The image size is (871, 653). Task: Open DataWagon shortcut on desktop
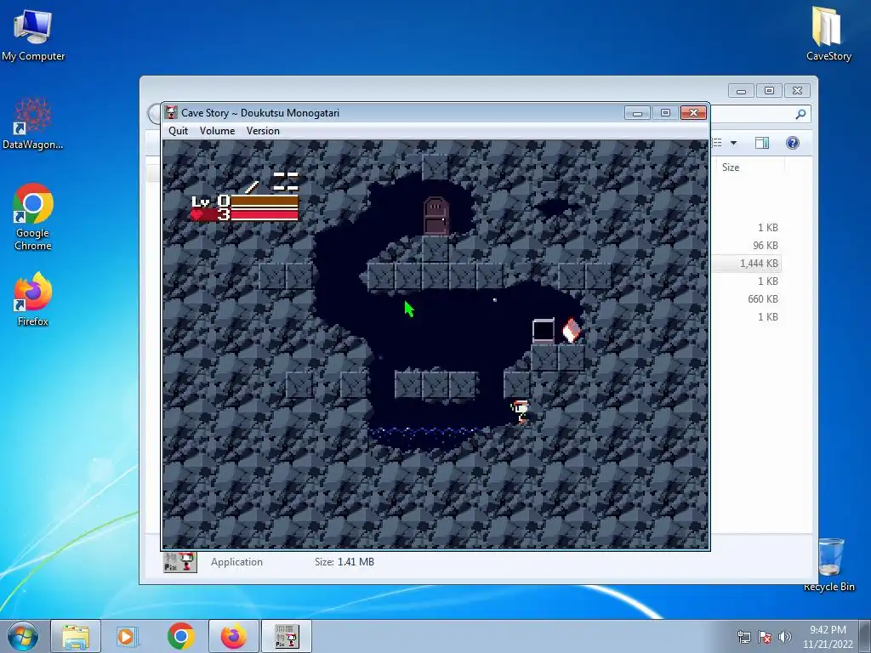point(33,123)
